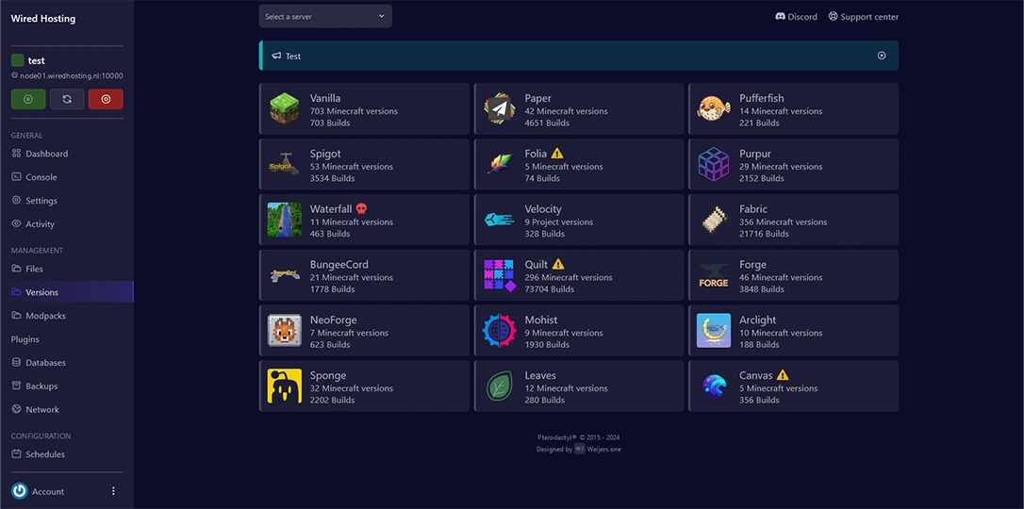1024x509 pixels.
Task: Click the Folia warning triangle icon
Action: 557,154
